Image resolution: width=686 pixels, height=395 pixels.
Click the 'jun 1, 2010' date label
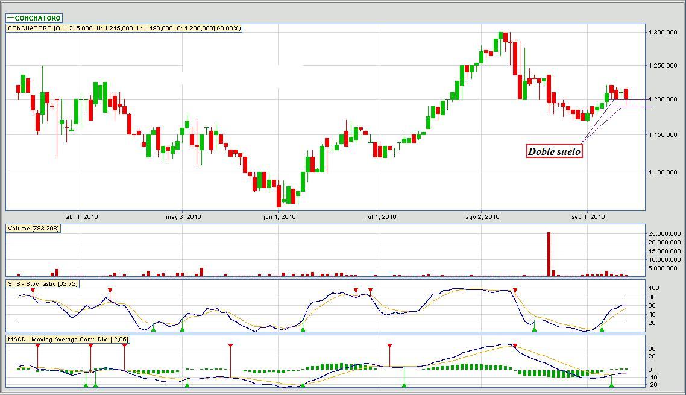pyautogui.click(x=279, y=217)
